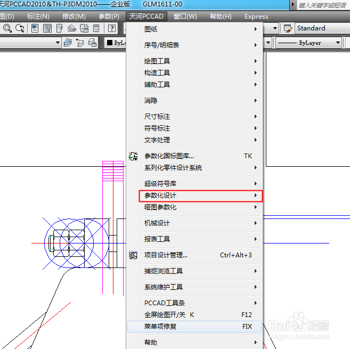The height and width of the screenshot is (349, 350).
Task: Open the dropdown left of table style icon
Action: (275, 28)
